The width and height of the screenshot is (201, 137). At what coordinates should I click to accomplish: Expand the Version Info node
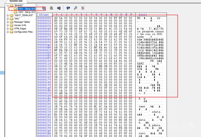(8, 25)
